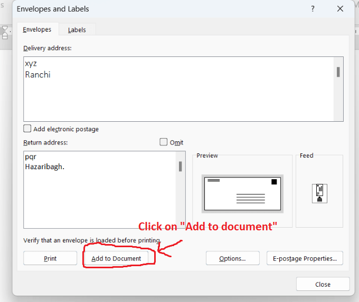Click the Add to Document button
The height and width of the screenshot is (302, 359).
[116, 258]
